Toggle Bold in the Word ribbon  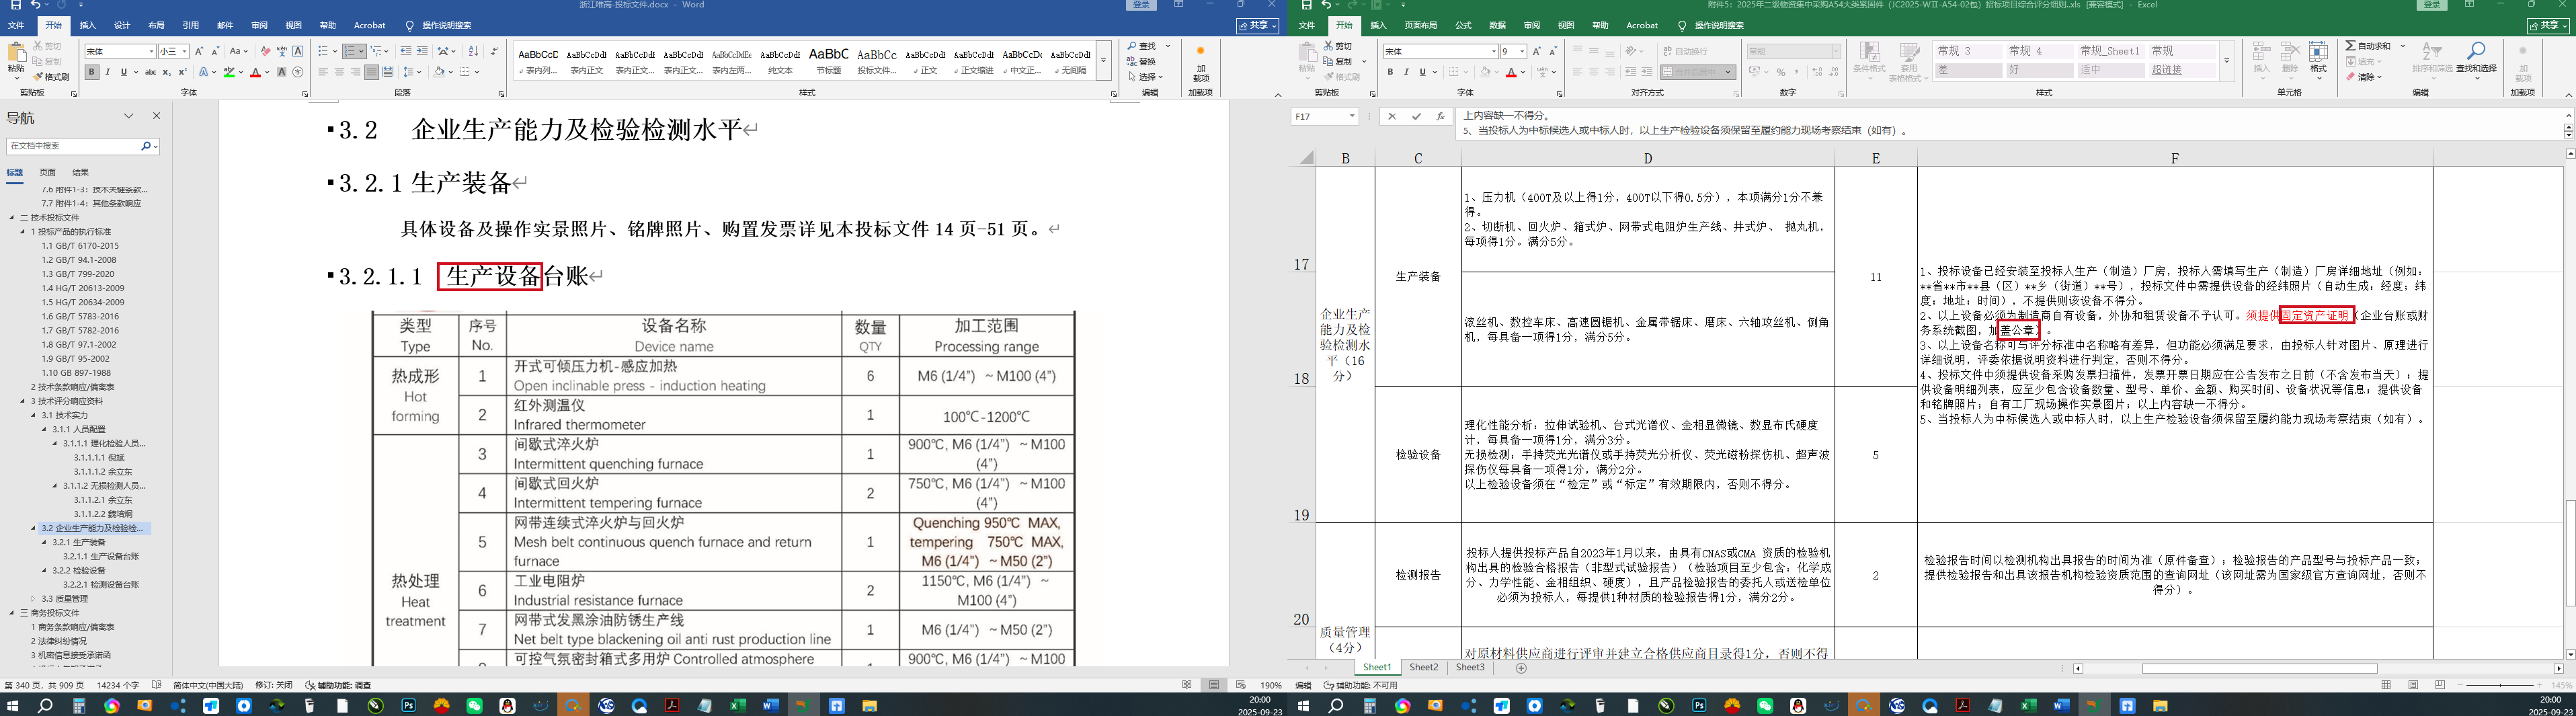click(91, 72)
